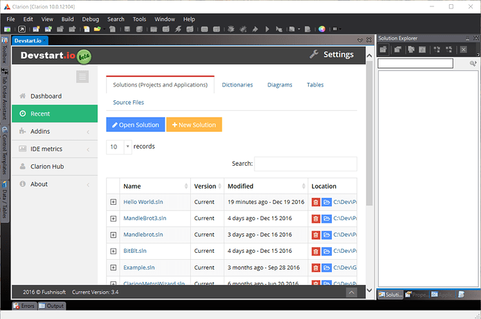Image resolution: width=481 pixels, height=319 pixels.
Task: Expand the BitBlt.sln row
Action: tap(113, 251)
